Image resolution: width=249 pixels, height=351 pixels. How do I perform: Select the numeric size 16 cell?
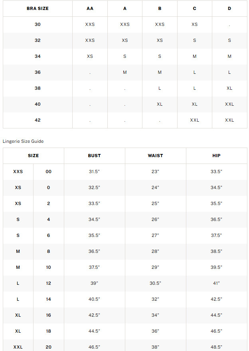tap(48, 315)
